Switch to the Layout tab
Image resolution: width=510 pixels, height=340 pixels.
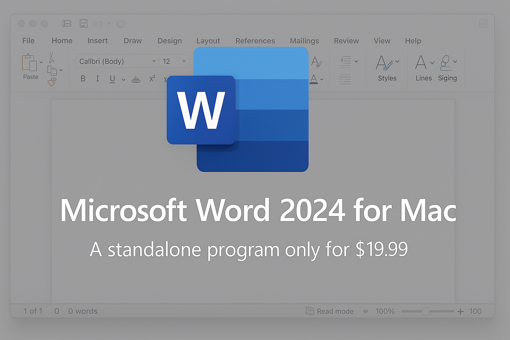point(208,41)
